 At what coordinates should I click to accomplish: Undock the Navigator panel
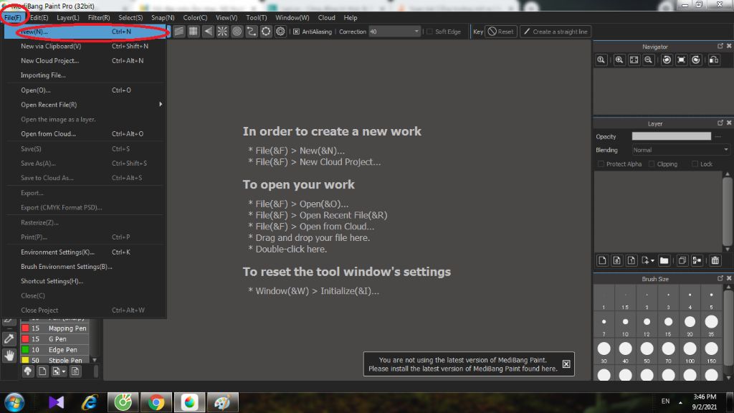click(720, 46)
